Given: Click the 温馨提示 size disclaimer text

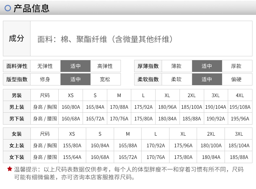Looking at the screenshot, I should pos(129,173).
